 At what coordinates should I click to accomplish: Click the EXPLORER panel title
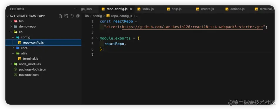(17, 9)
